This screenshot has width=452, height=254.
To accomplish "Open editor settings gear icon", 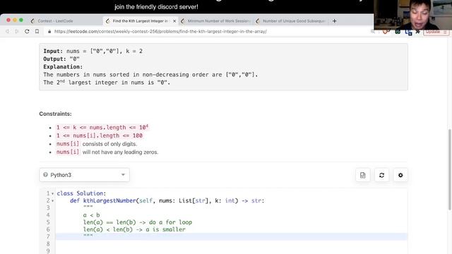I will coord(400,175).
